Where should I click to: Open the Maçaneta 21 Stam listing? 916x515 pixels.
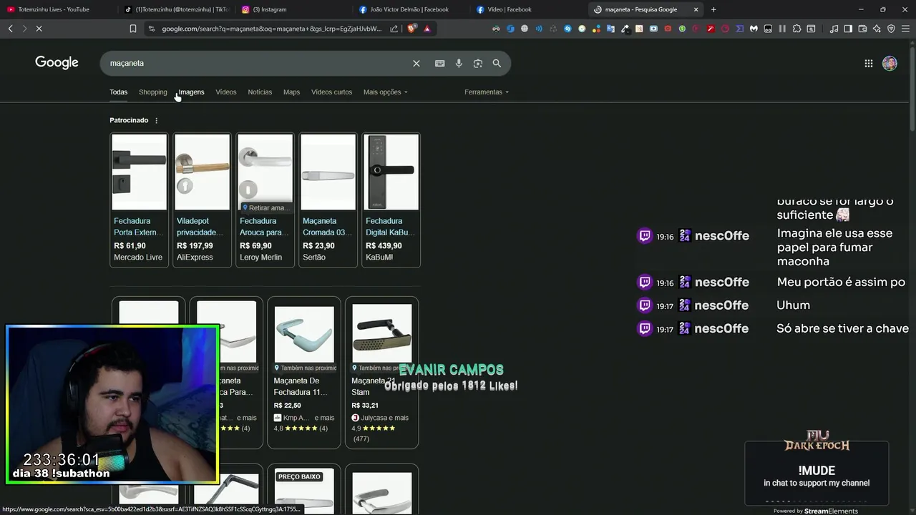click(x=374, y=386)
